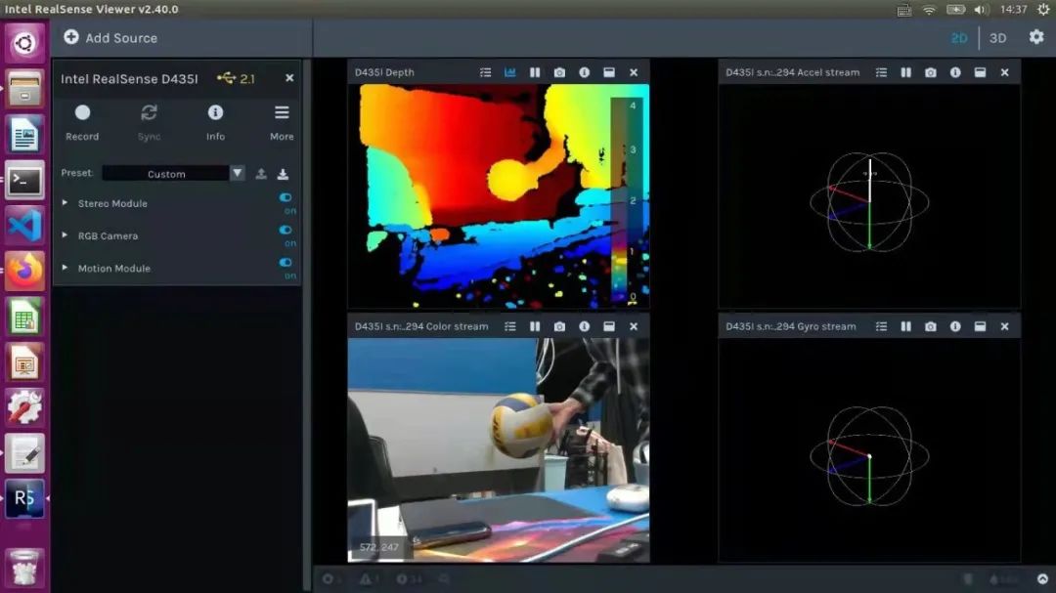
Task: Open the volume control in the top bar
Action: point(981,10)
